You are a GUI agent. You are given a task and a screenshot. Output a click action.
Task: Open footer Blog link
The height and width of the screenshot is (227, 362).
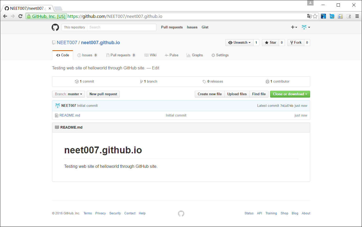click(295, 213)
